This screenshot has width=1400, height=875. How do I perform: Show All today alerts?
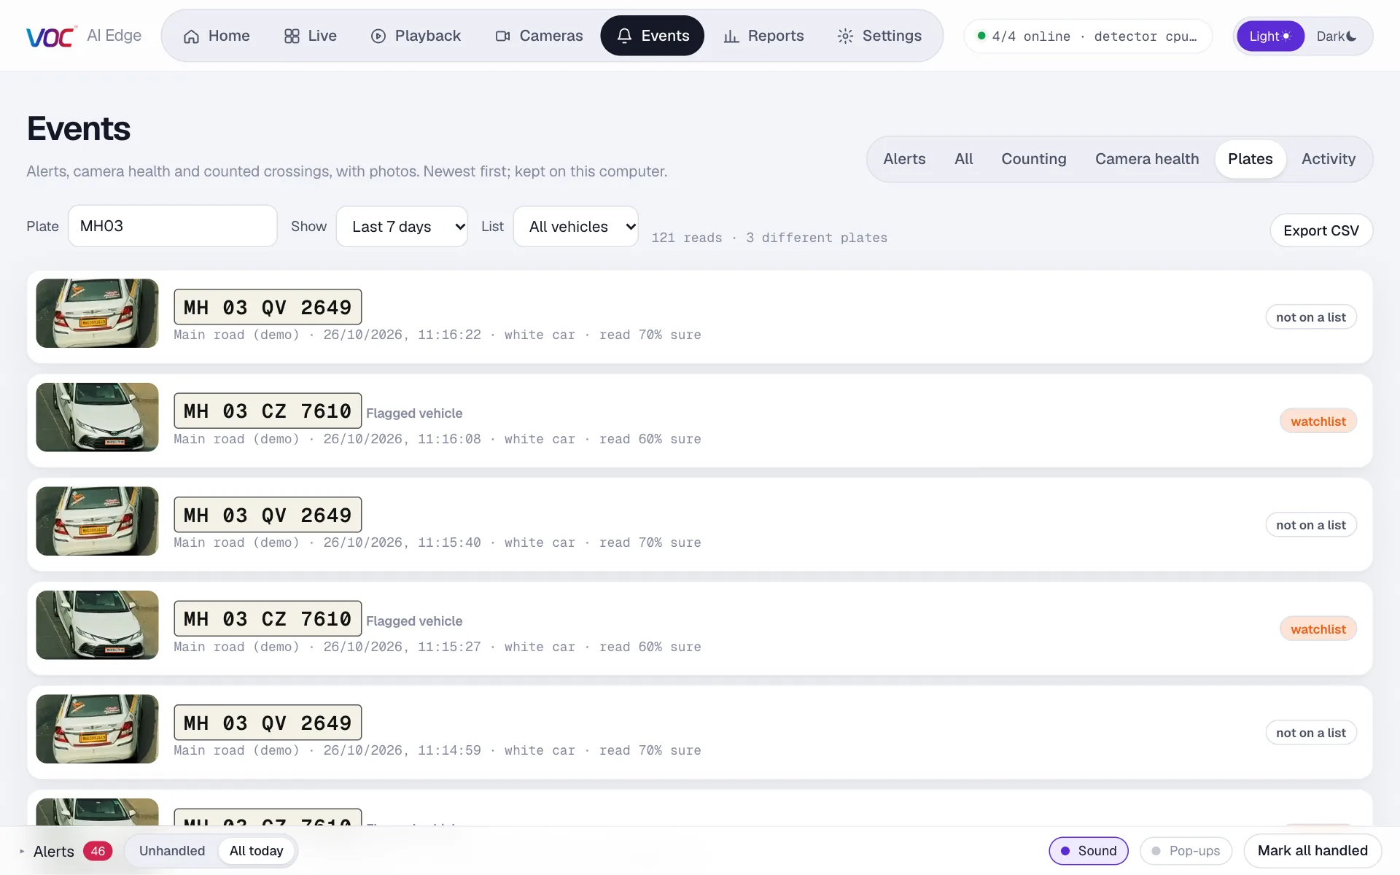point(256,851)
